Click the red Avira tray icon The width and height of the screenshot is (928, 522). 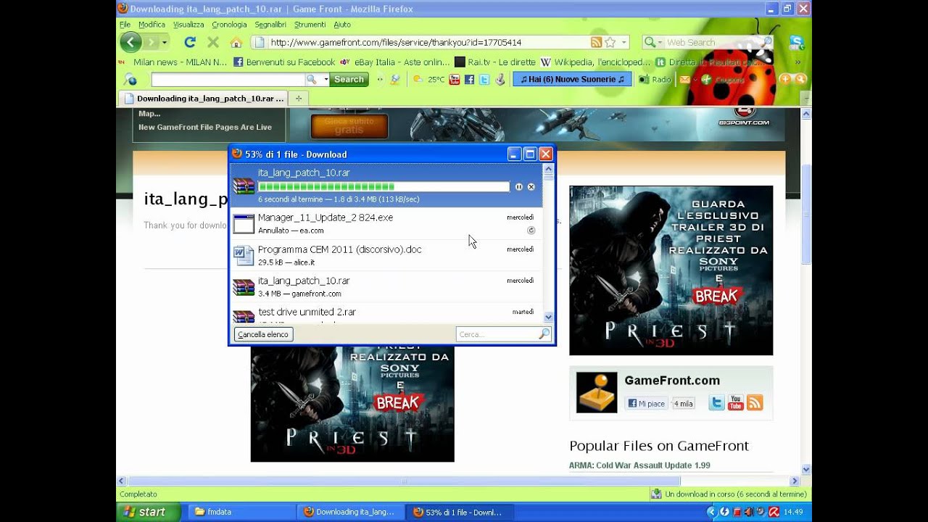(774, 512)
